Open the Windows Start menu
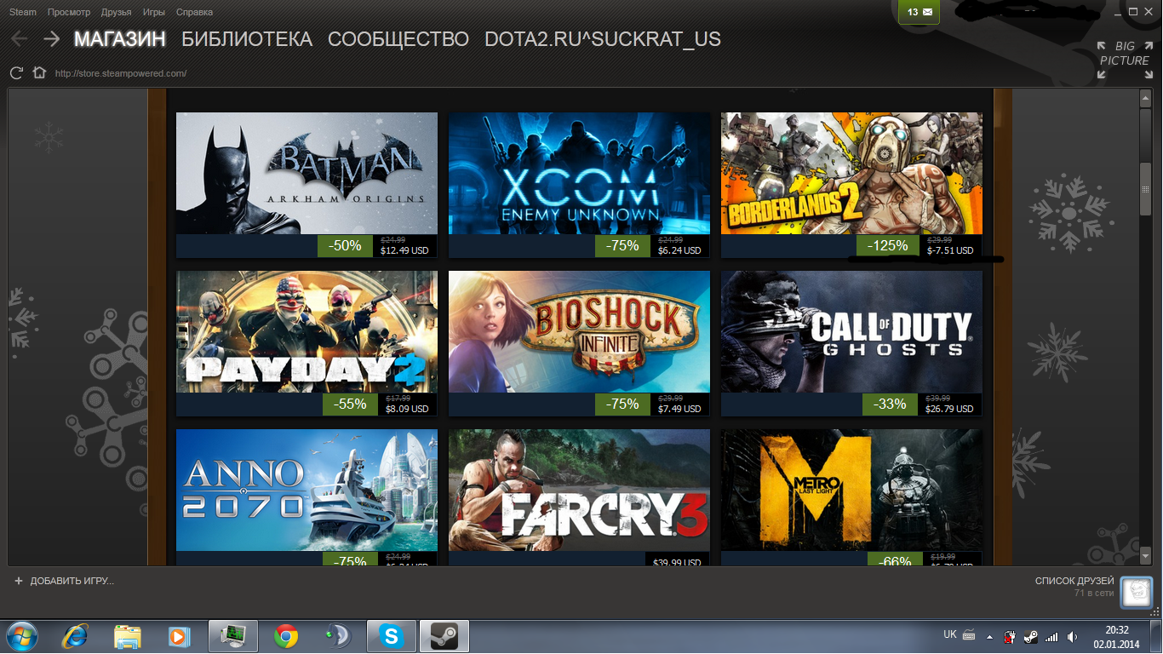Screen dimensions: 1163x654 [x=23, y=636]
